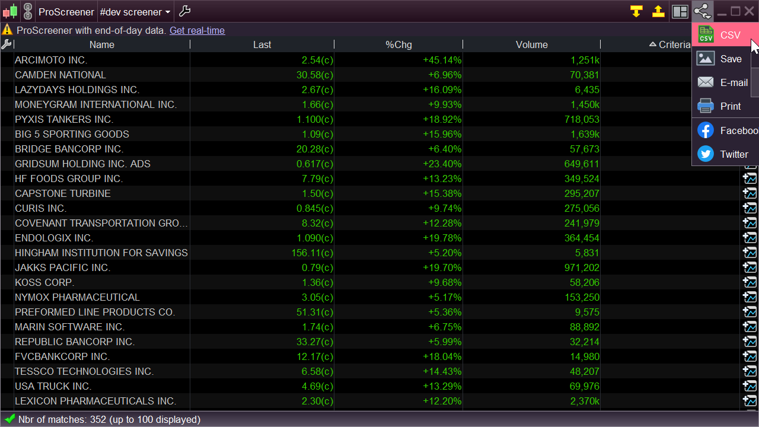
Task: Open new chart icon for USA TRUCK row
Action: click(750, 386)
